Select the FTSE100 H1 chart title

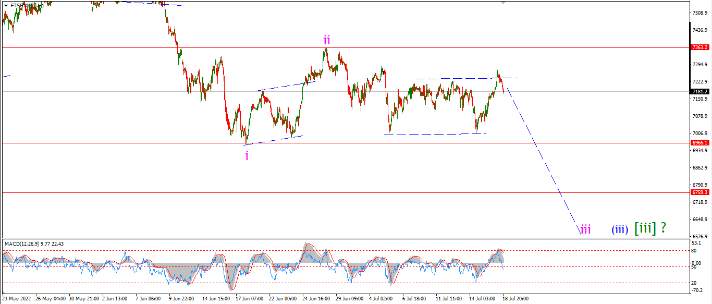pos(27,6)
